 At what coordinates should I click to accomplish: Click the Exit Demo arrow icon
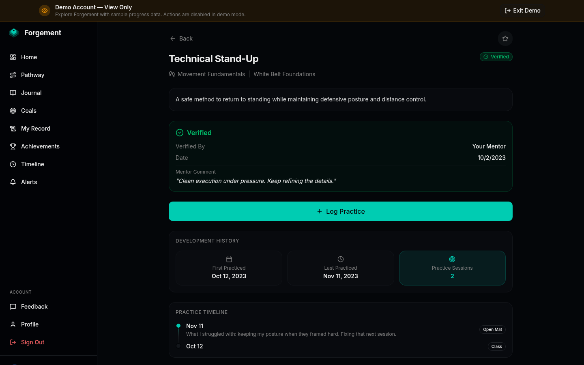[507, 11]
